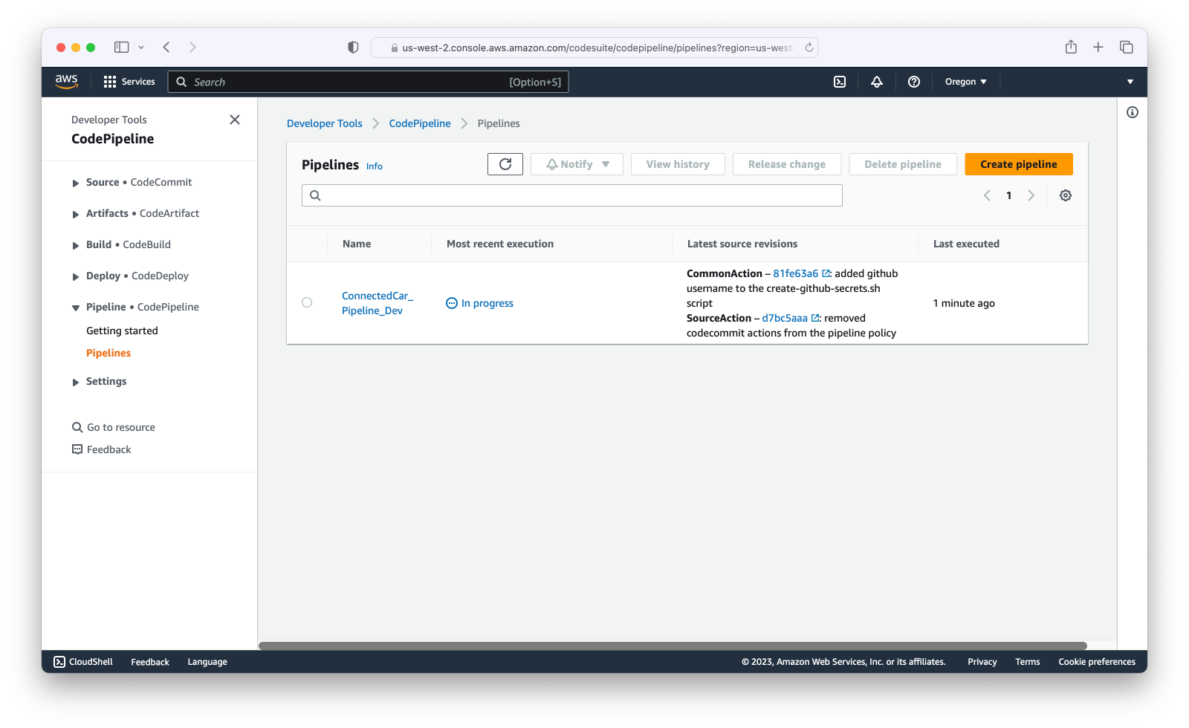Viewport: 1189px width, 728px height.
Task: Click Go to resource
Action: (x=114, y=427)
